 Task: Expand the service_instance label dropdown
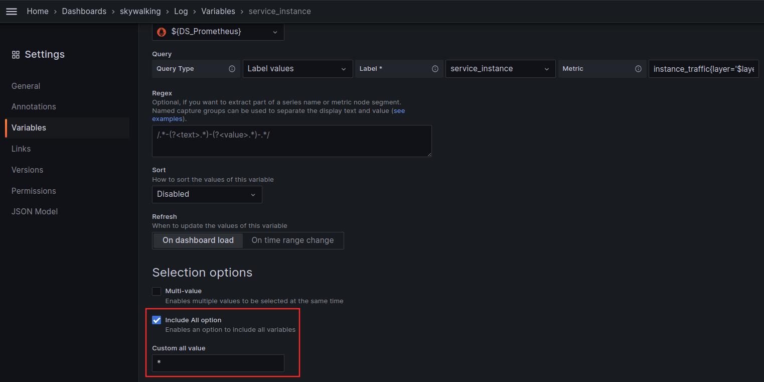tap(500, 69)
